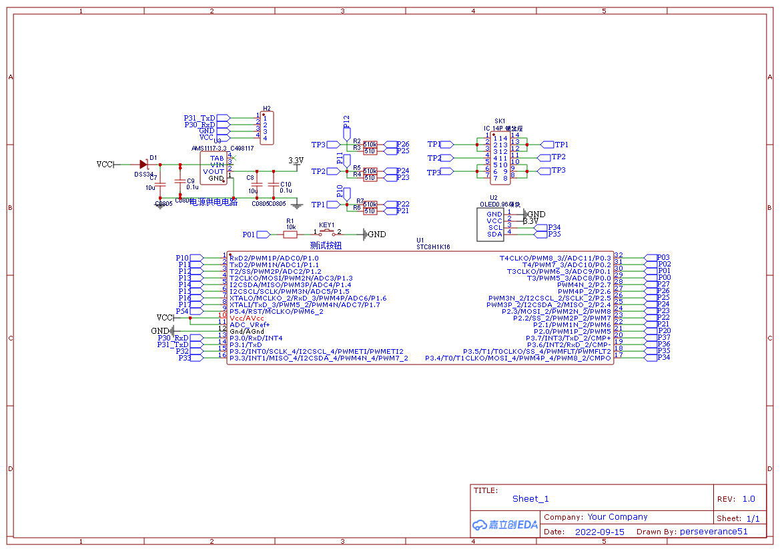The height and width of the screenshot is (551, 780).
Task: Select the VCC label left of D1
Action: 105,165
